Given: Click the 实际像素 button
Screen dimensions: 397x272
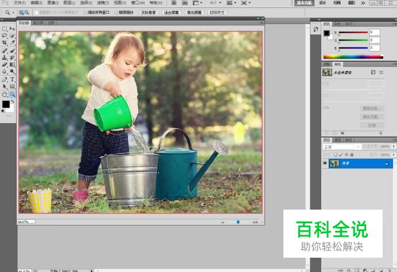Looking at the screenshot, I should (x=149, y=13).
